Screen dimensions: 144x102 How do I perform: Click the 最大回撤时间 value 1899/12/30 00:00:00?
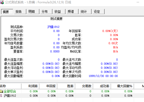[x=103, y=76]
